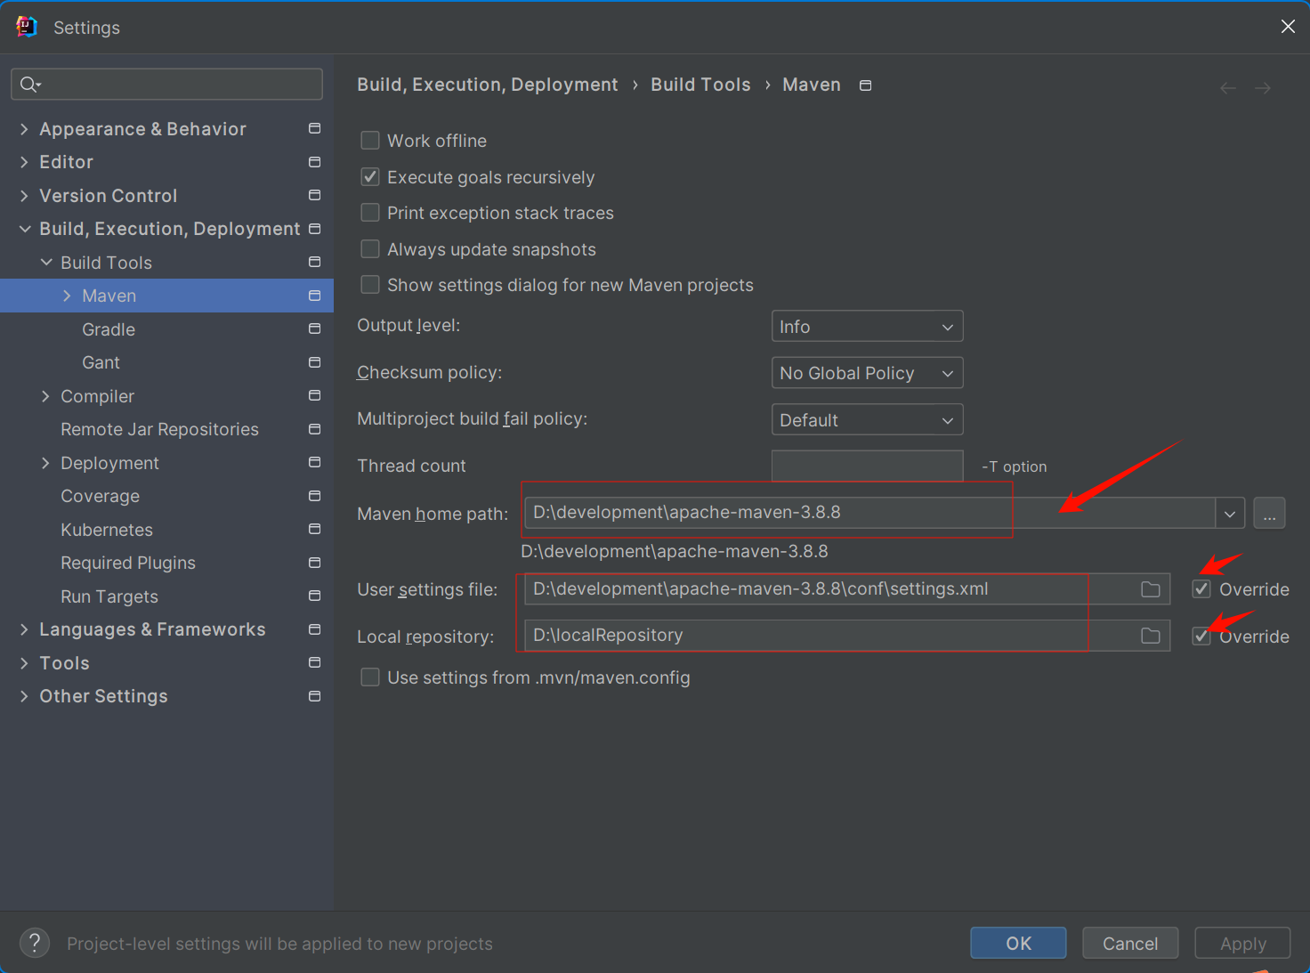Check Use settings from .mvn/maven.config
1310x973 pixels.
[370, 677]
